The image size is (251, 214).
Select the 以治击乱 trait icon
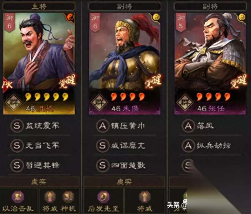click(18, 197)
